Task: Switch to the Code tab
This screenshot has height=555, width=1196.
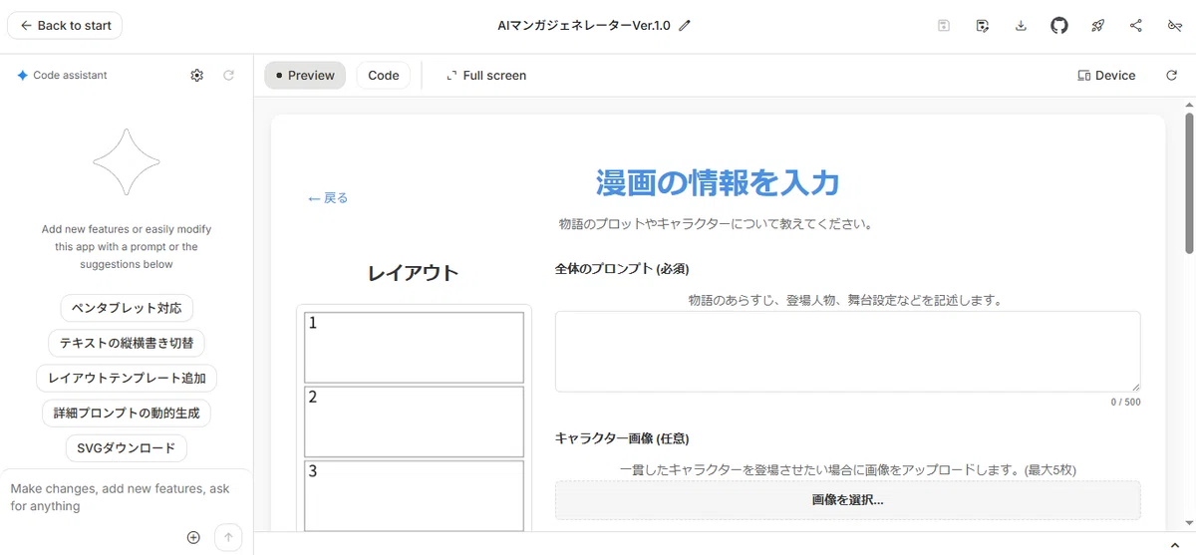Action: tap(384, 75)
